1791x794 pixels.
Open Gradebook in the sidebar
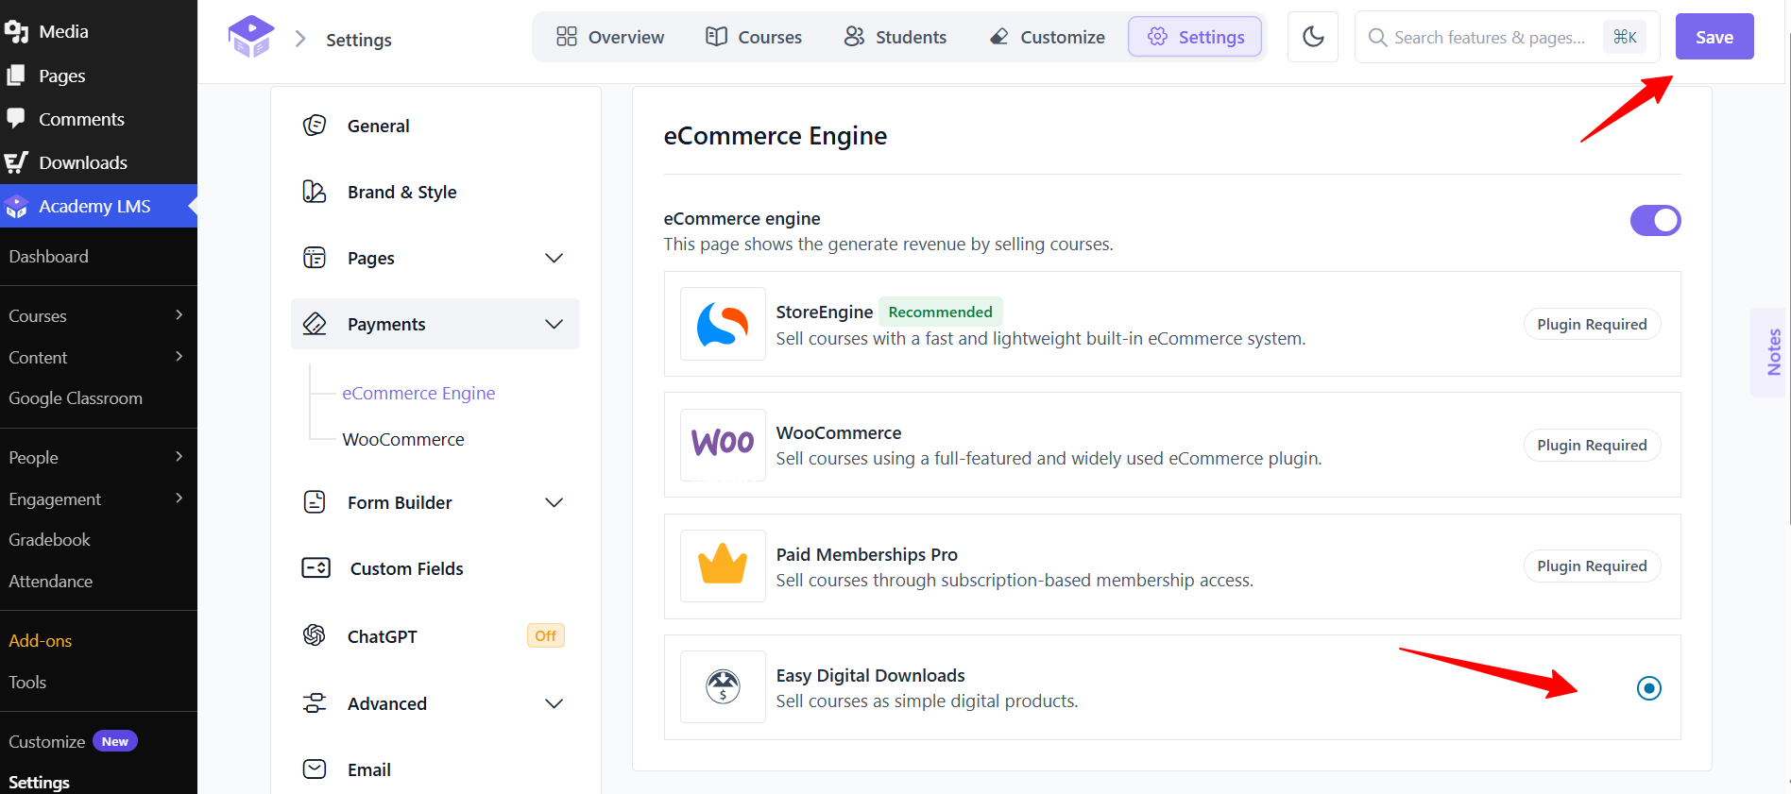click(49, 539)
